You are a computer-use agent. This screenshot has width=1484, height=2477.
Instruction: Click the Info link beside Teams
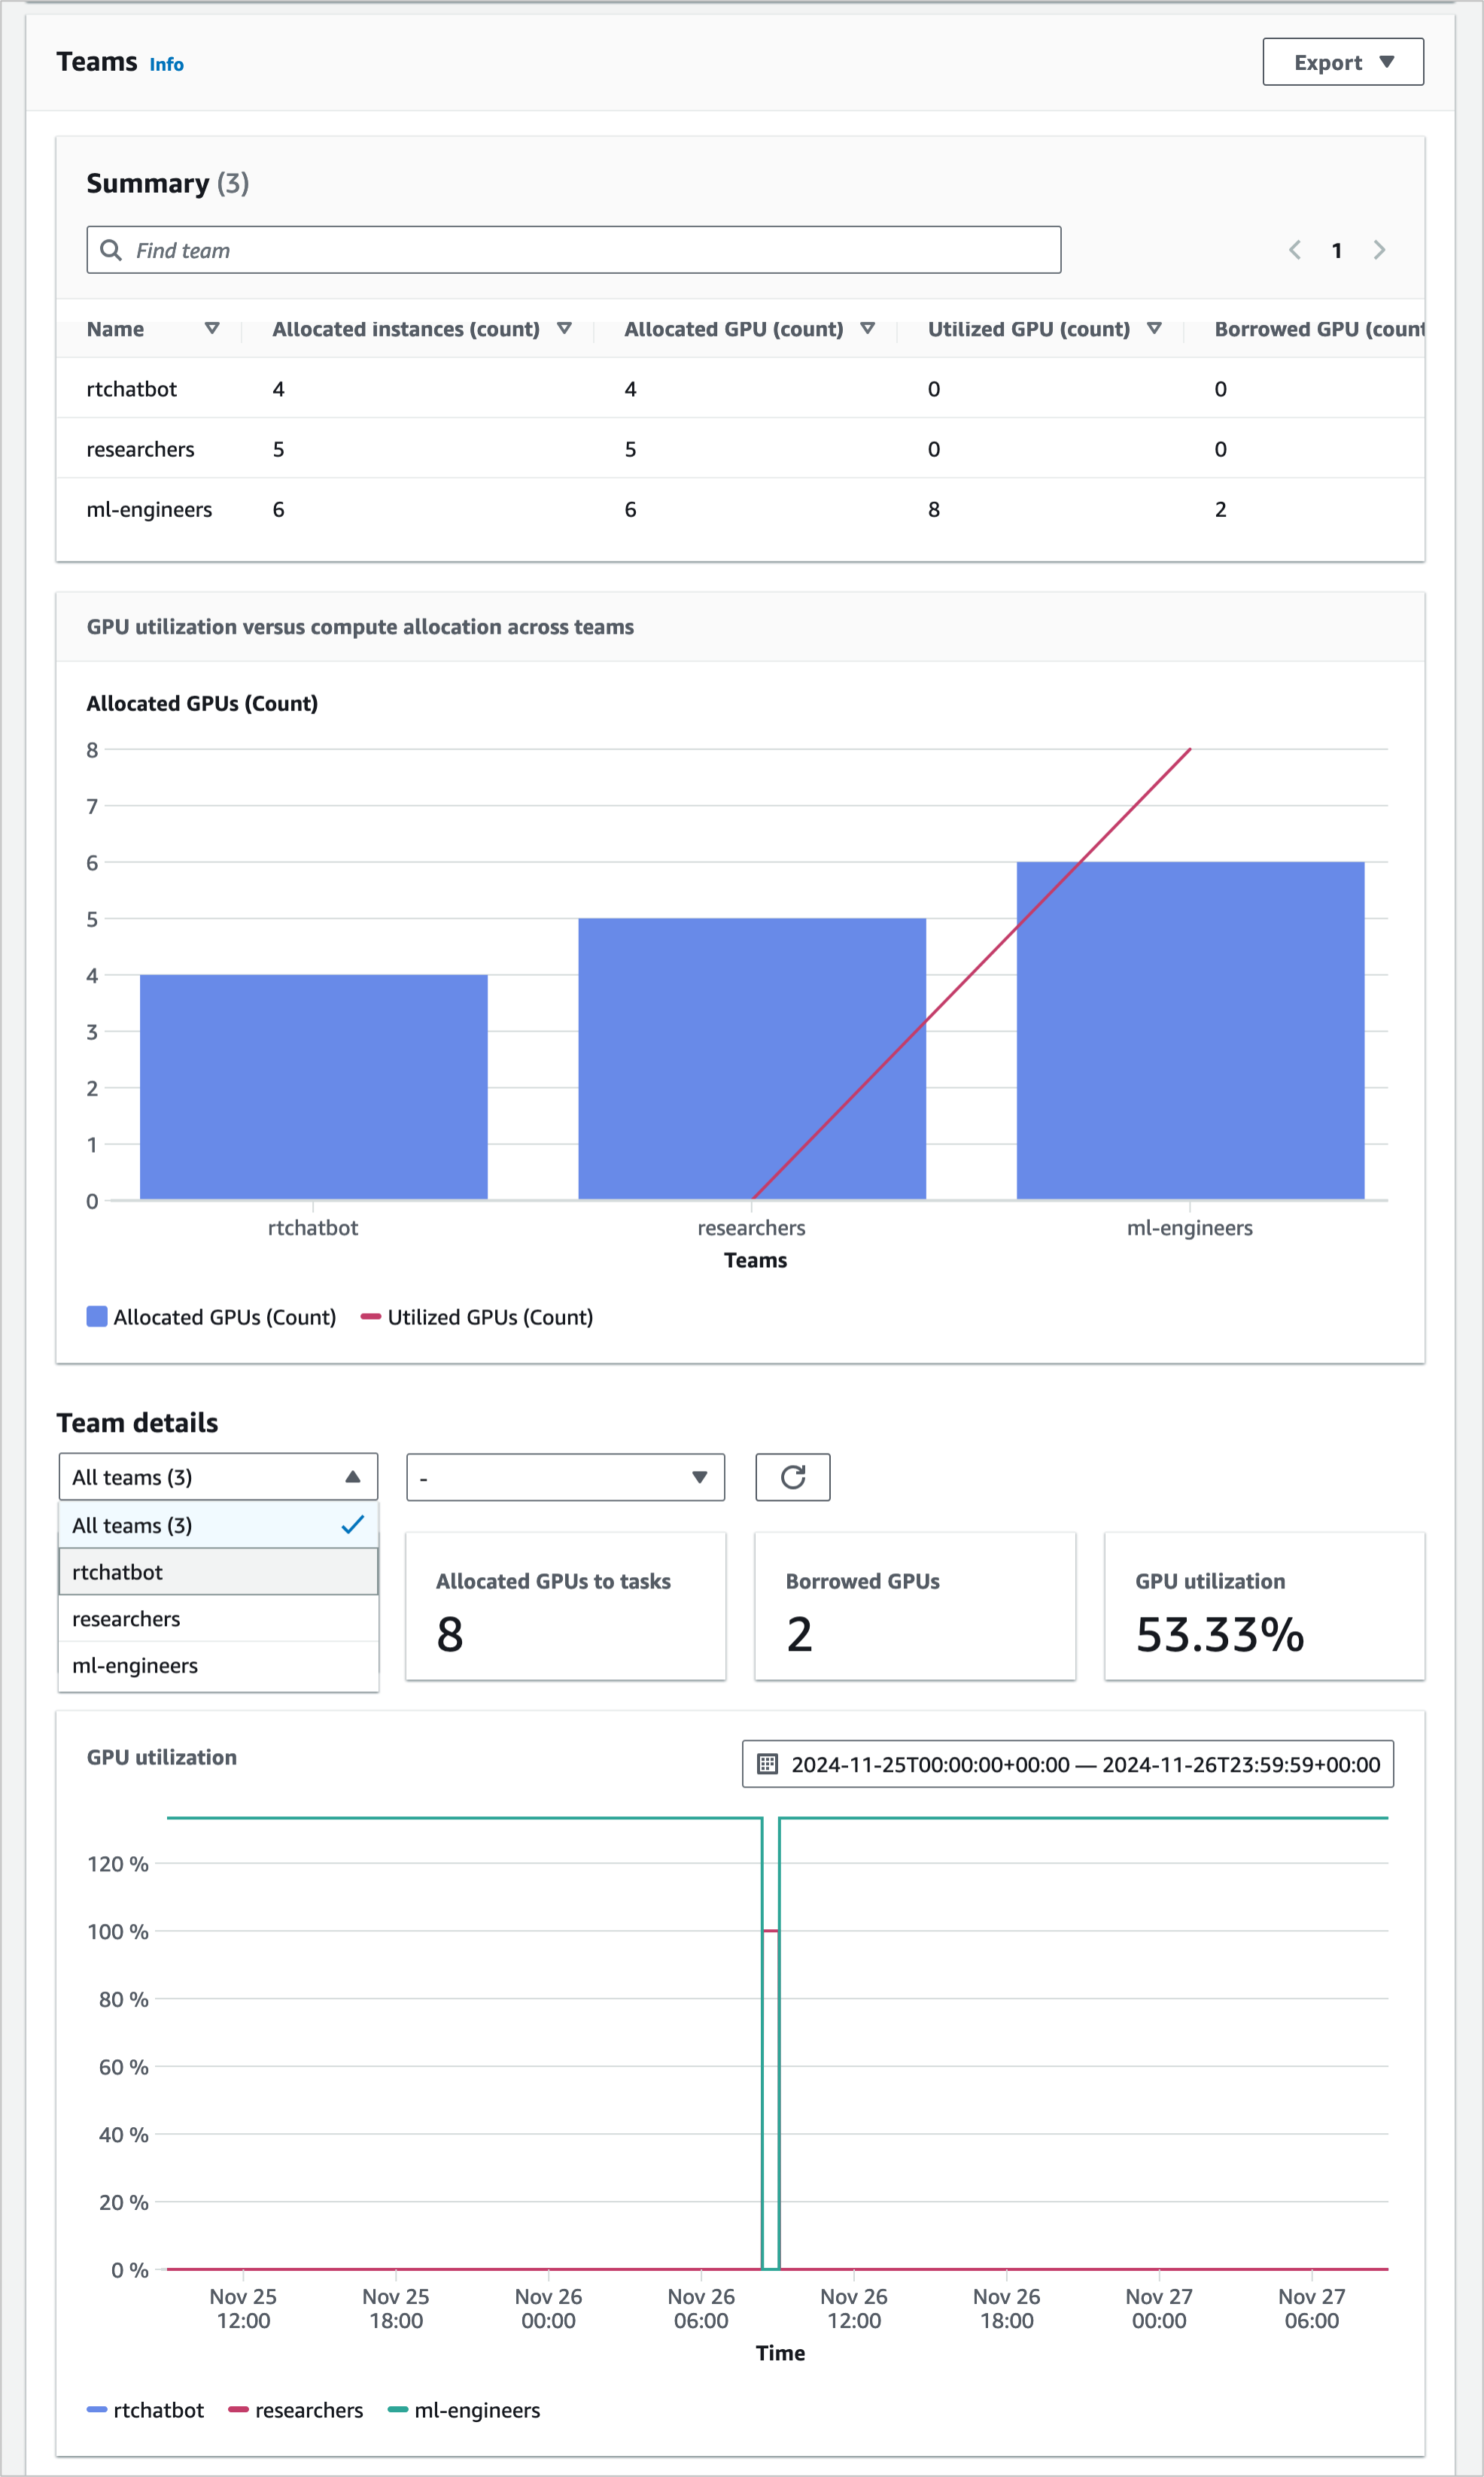[166, 65]
